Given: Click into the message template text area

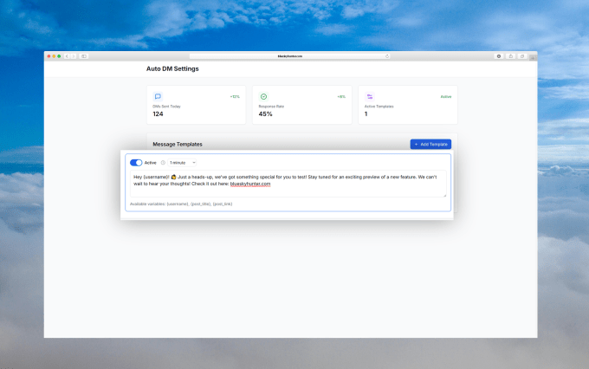Looking at the screenshot, I should click(288, 184).
